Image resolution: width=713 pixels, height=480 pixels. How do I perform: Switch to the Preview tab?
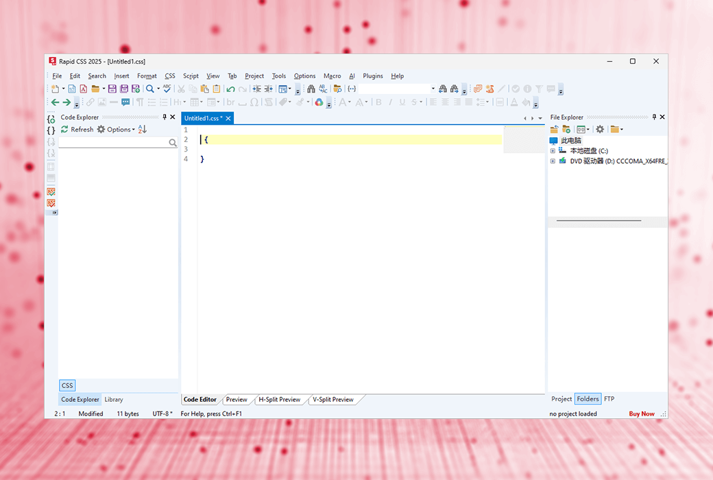[x=237, y=400]
